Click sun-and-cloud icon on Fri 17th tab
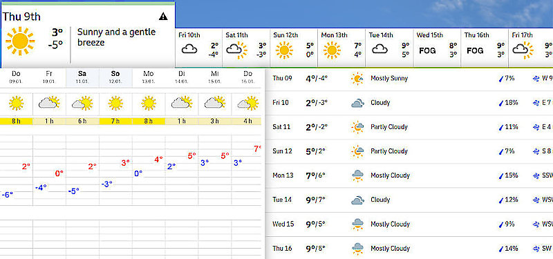Screen dimensions: 553x259 [x=523, y=50]
